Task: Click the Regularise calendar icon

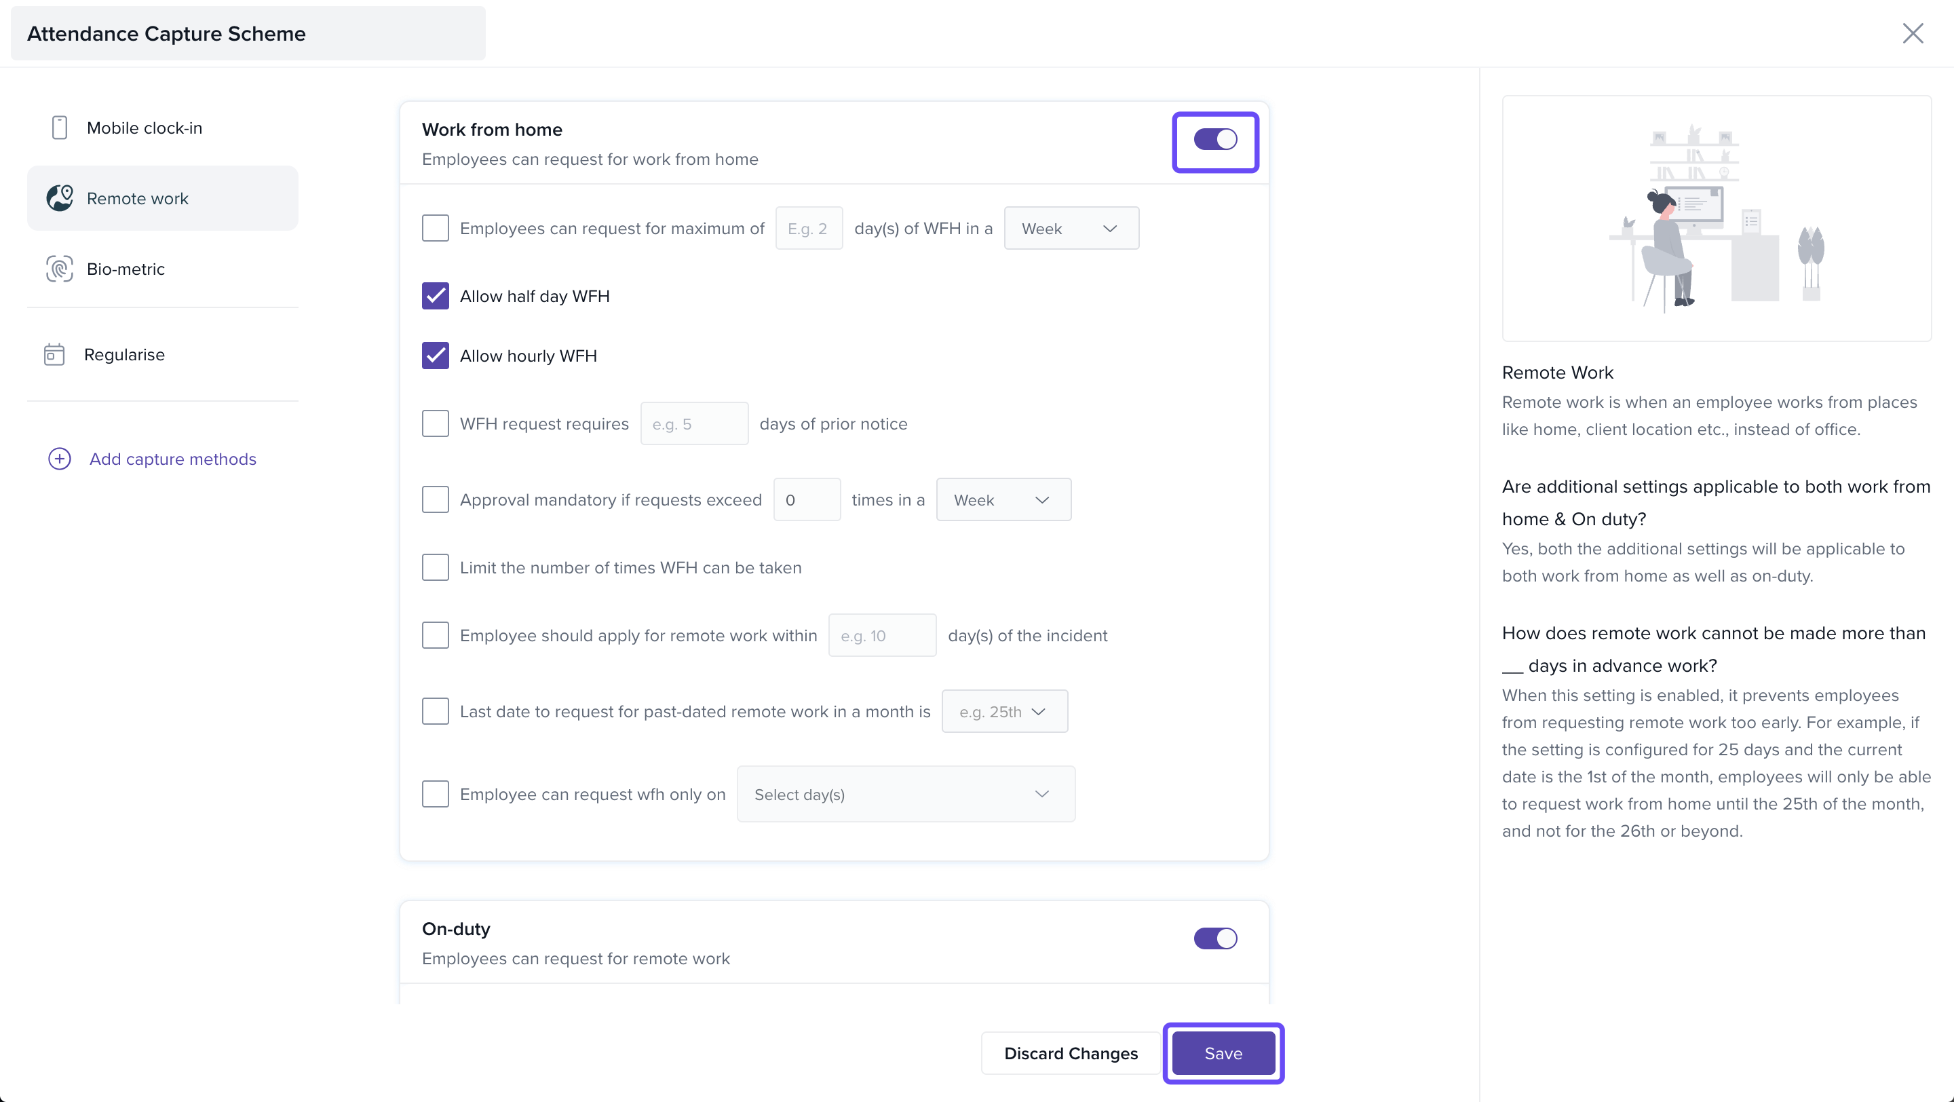Action: [54, 354]
